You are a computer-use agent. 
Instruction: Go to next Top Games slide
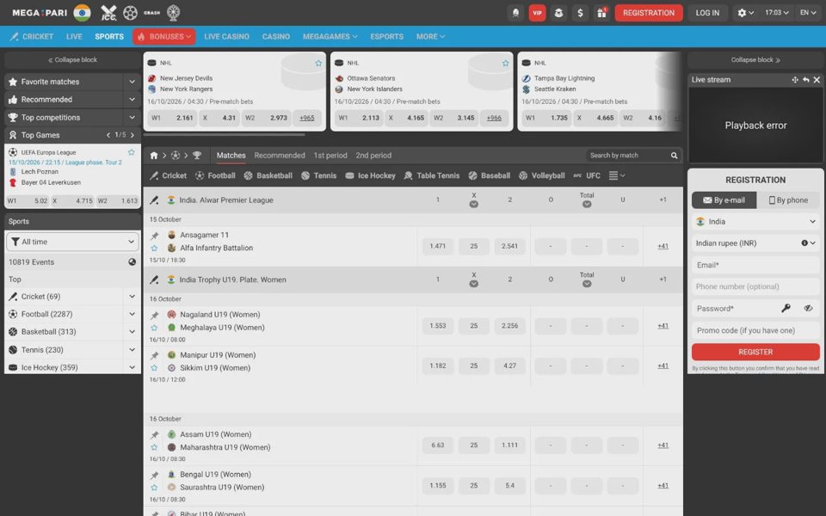[133, 135]
